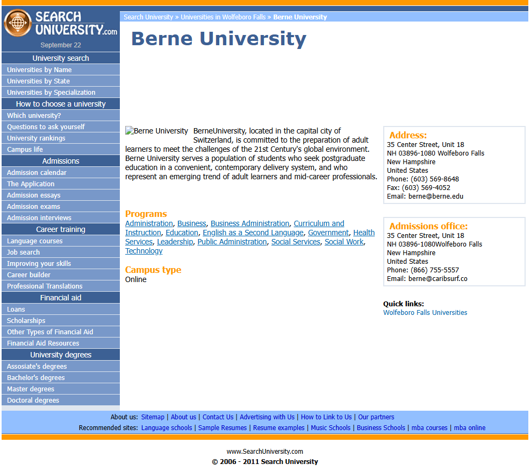Open the Public Administration program link
The height and width of the screenshot is (471, 531).
tap(232, 242)
